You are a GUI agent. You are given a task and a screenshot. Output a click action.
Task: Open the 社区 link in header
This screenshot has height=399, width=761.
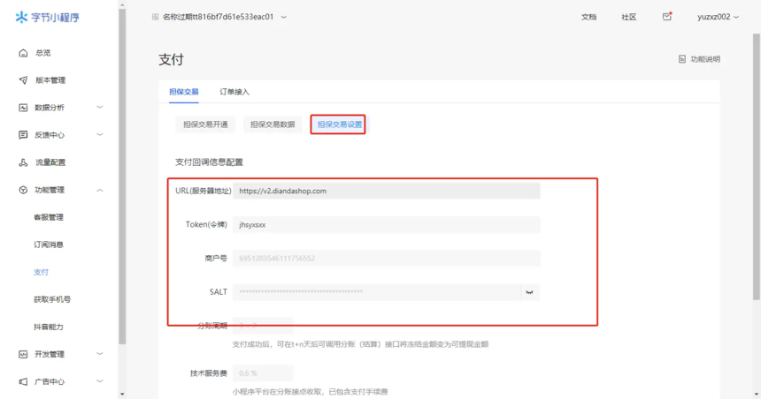(629, 17)
